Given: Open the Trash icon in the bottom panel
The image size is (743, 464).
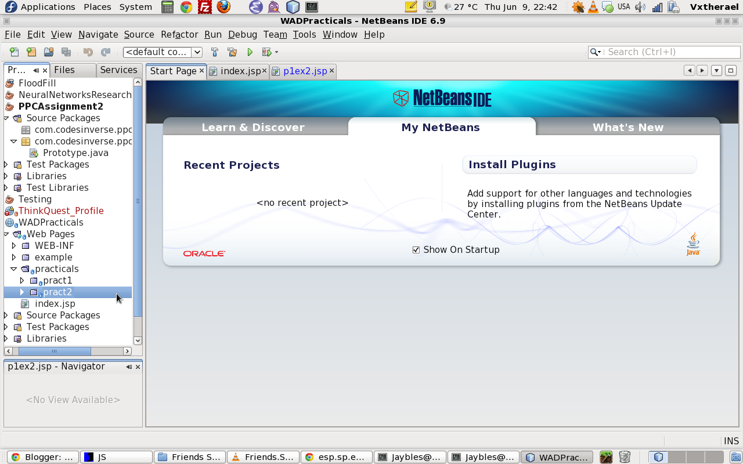Looking at the screenshot, I should click(x=625, y=457).
